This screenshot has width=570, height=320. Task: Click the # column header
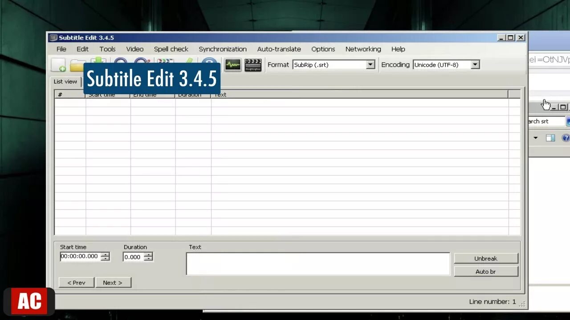70,94
